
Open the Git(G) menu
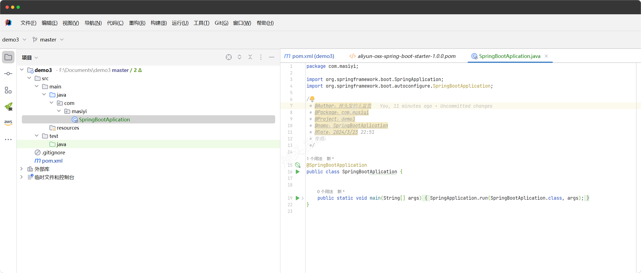221,23
